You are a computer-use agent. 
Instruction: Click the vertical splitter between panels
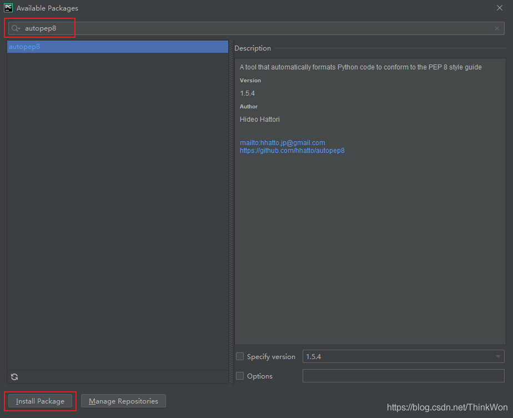(x=231, y=211)
